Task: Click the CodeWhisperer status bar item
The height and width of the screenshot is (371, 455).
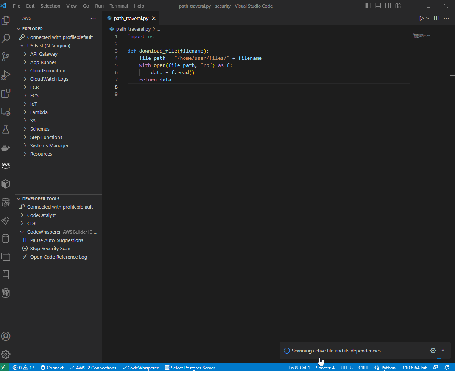Action: [x=140, y=368]
